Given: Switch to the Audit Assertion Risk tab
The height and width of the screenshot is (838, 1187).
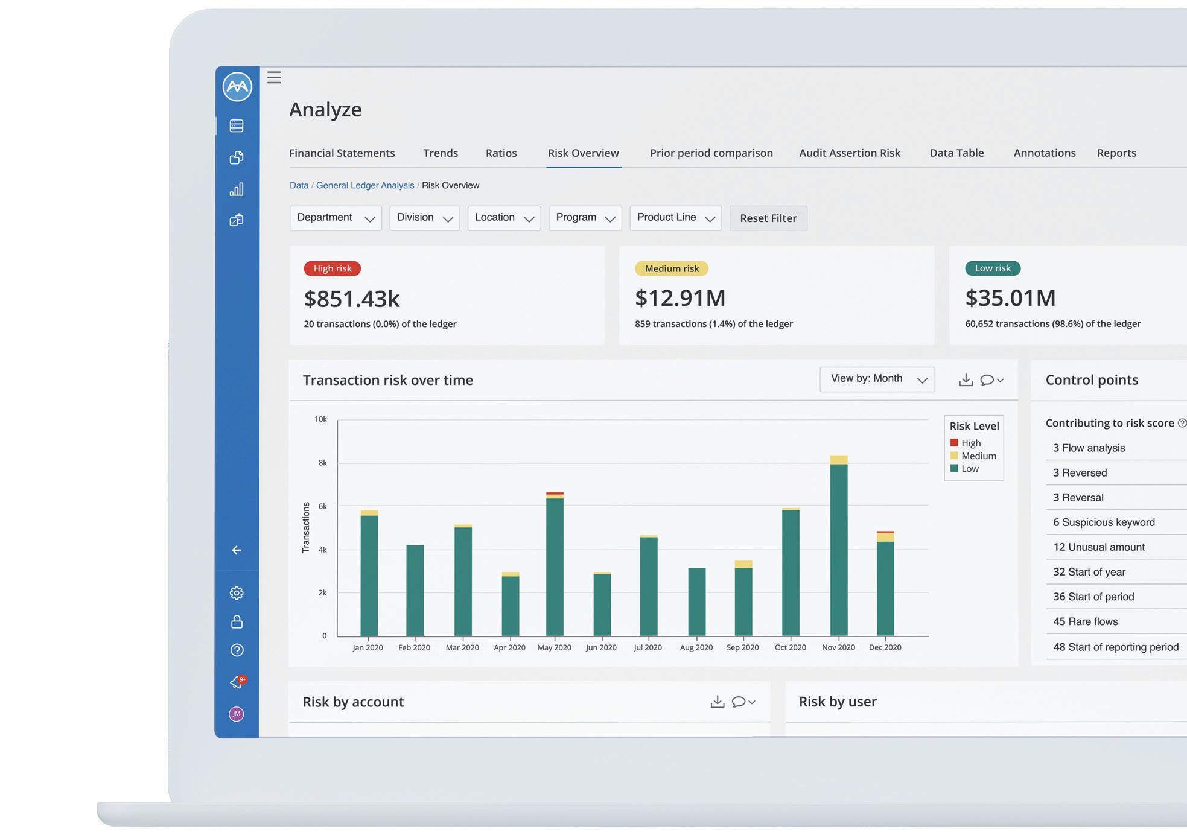Looking at the screenshot, I should (849, 153).
